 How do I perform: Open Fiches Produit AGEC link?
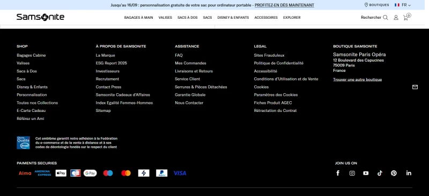273,103
